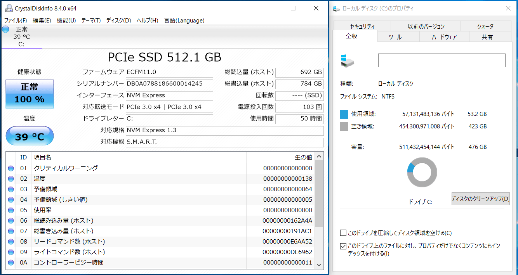This screenshot has width=518, height=275.
Task: Click the Windows drive icon beside name field
Action: 347,61
